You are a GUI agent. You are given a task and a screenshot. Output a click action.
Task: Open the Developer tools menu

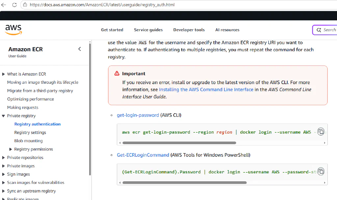pyautogui.click(x=189, y=30)
